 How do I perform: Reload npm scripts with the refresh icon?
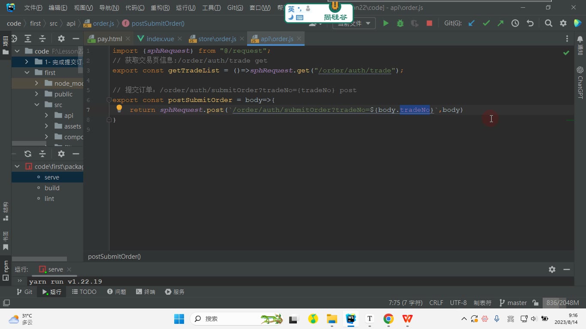[28, 154]
